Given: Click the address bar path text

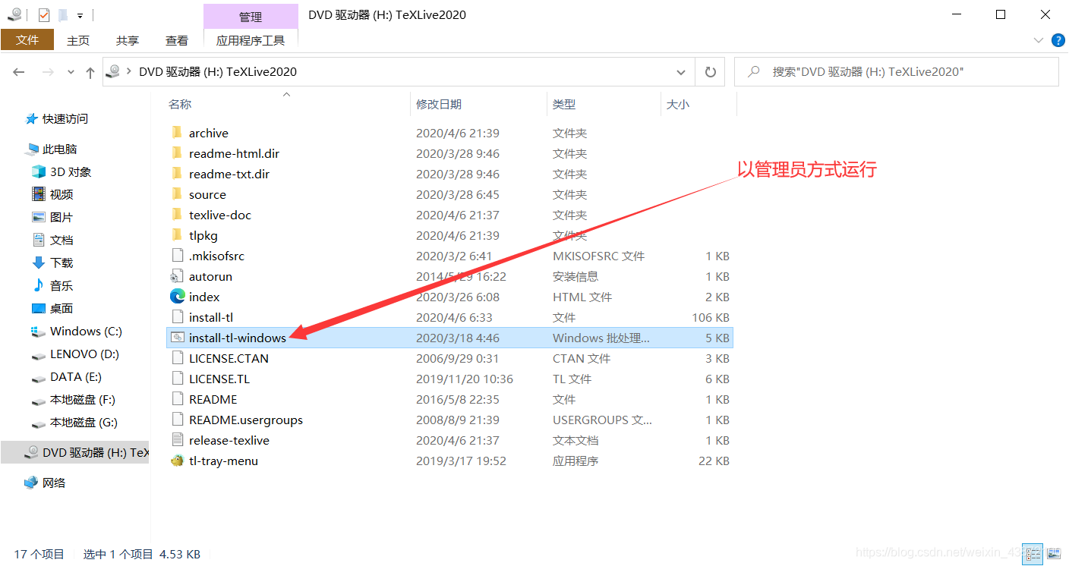Looking at the screenshot, I should (218, 72).
